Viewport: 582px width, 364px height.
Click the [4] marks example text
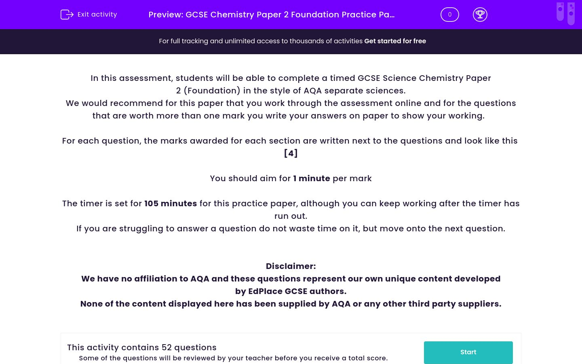click(291, 153)
